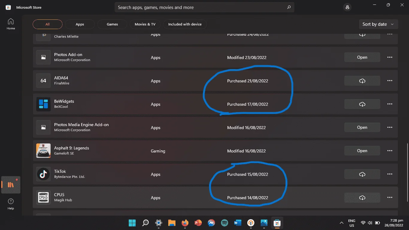
Task: Select the Photos Media Engine Add-on title
Action: click(x=81, y=125)
